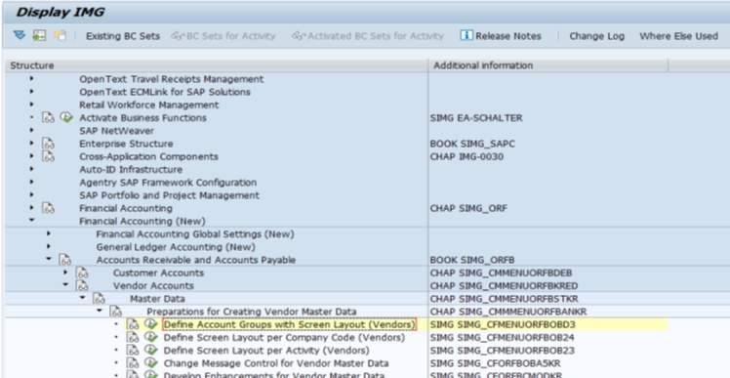Open documentation for Screen Layout per Activity
Viewport: 730px width, 378px height.
point(133,351)
